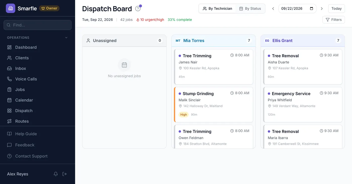Open the Filters button

334,20
